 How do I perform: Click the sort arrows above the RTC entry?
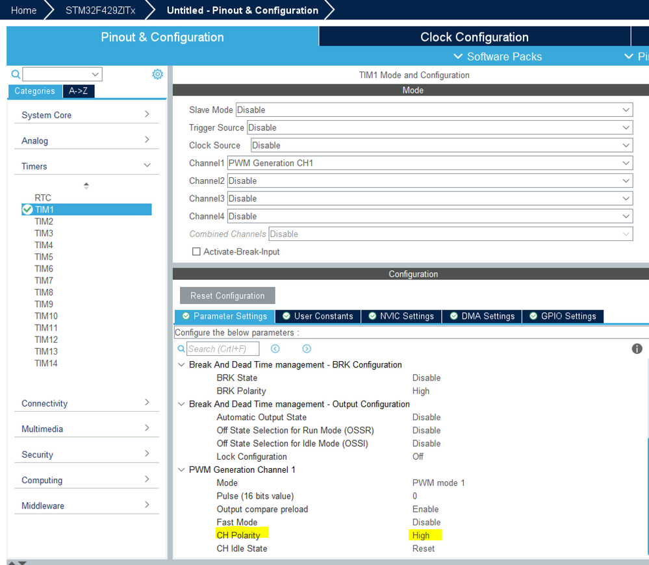(86, 186)
